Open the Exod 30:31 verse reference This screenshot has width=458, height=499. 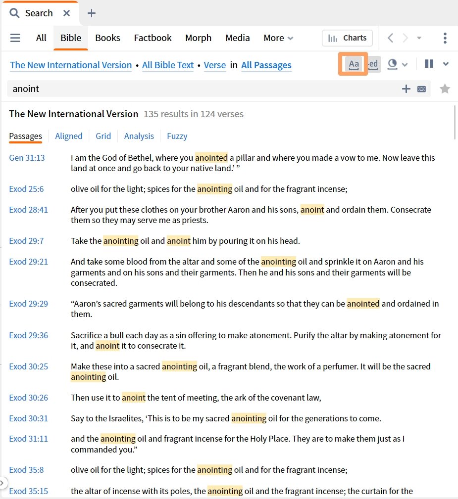click(x=28, y=418)
